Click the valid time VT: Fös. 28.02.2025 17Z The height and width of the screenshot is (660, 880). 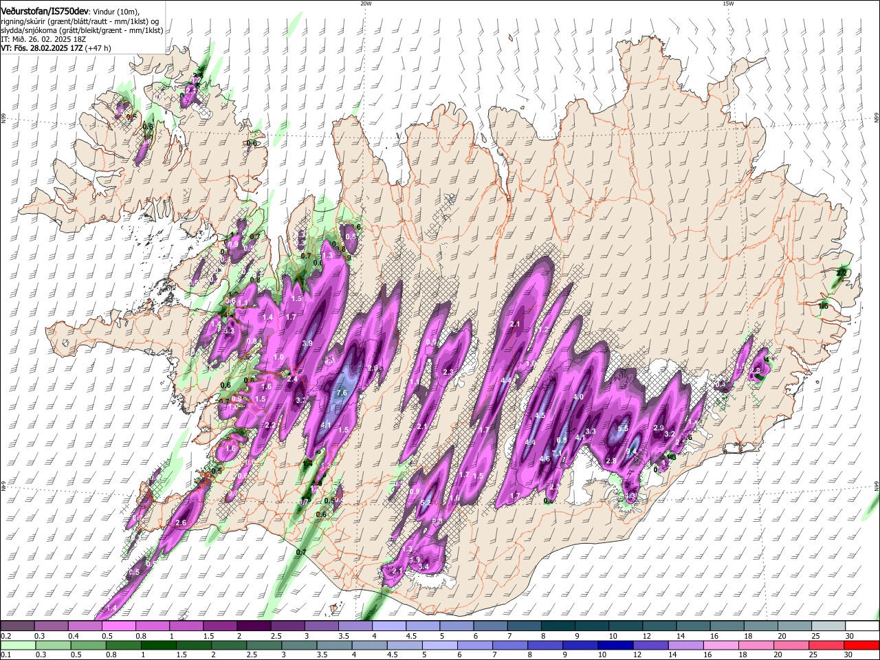pyautogui.click(x=41, y=48)
